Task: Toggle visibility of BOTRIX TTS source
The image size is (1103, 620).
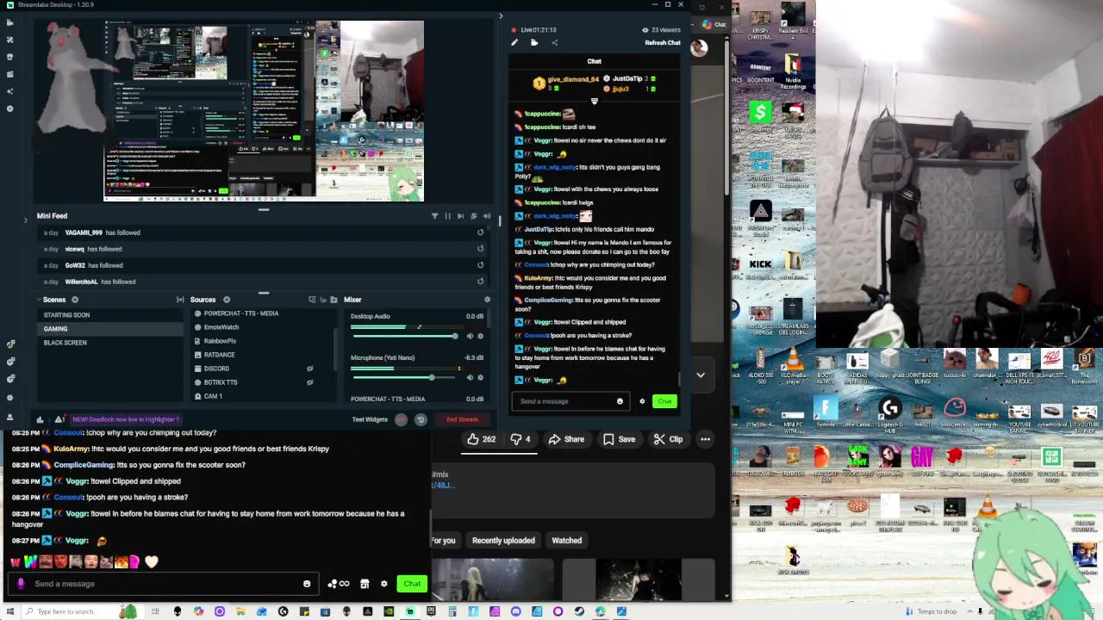Action: [x=309, y=382]
